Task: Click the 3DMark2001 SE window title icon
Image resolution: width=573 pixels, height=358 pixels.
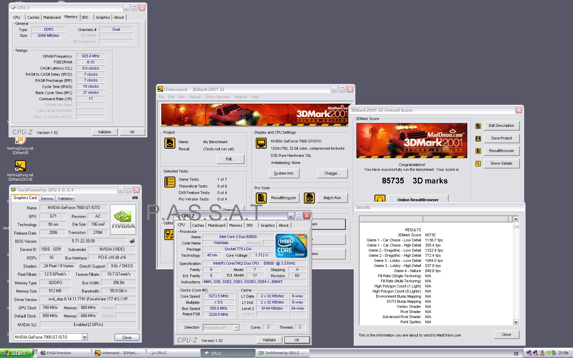Action: (160, 89)
